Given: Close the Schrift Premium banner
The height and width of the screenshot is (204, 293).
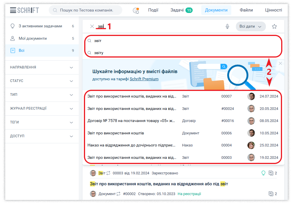Looking at the screenshot, I should [x=280, y=63].
